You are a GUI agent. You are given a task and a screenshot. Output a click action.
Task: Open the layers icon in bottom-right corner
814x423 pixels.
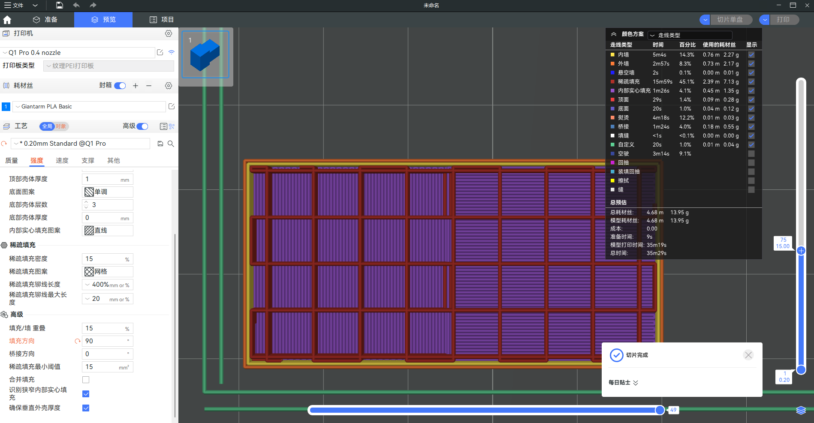pyautogui.click(x=801, y=410)
